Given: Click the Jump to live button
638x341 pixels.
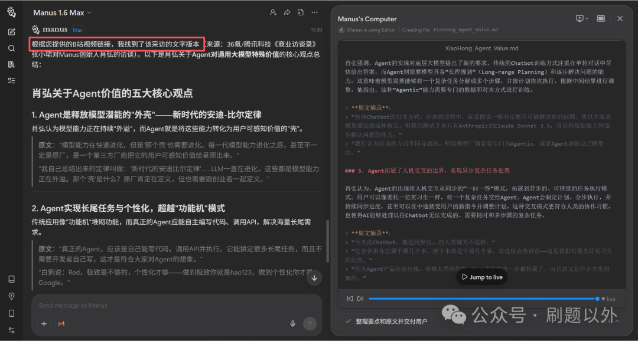Looking at the screenshot, I should click(482, 277).
